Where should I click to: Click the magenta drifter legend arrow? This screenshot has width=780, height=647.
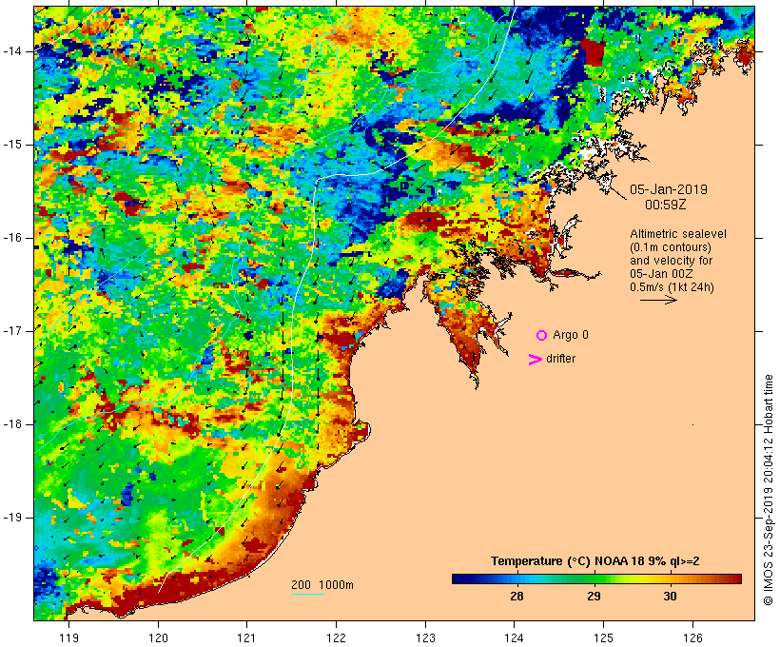(535, 360)
